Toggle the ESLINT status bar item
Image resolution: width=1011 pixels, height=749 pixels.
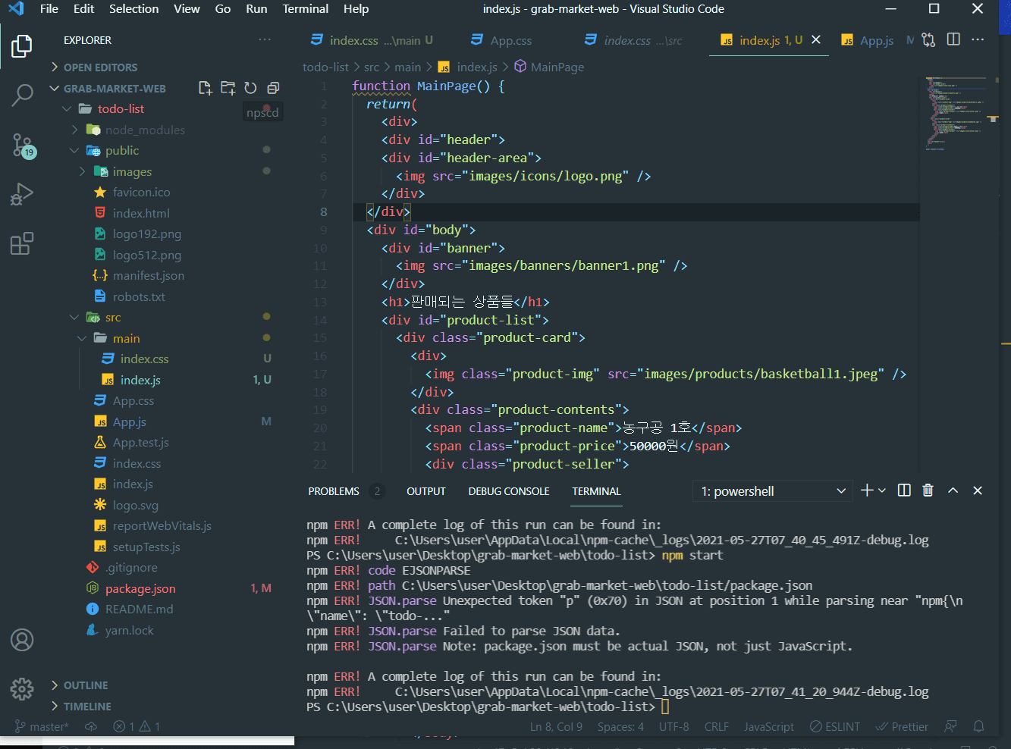pos(835,726)
